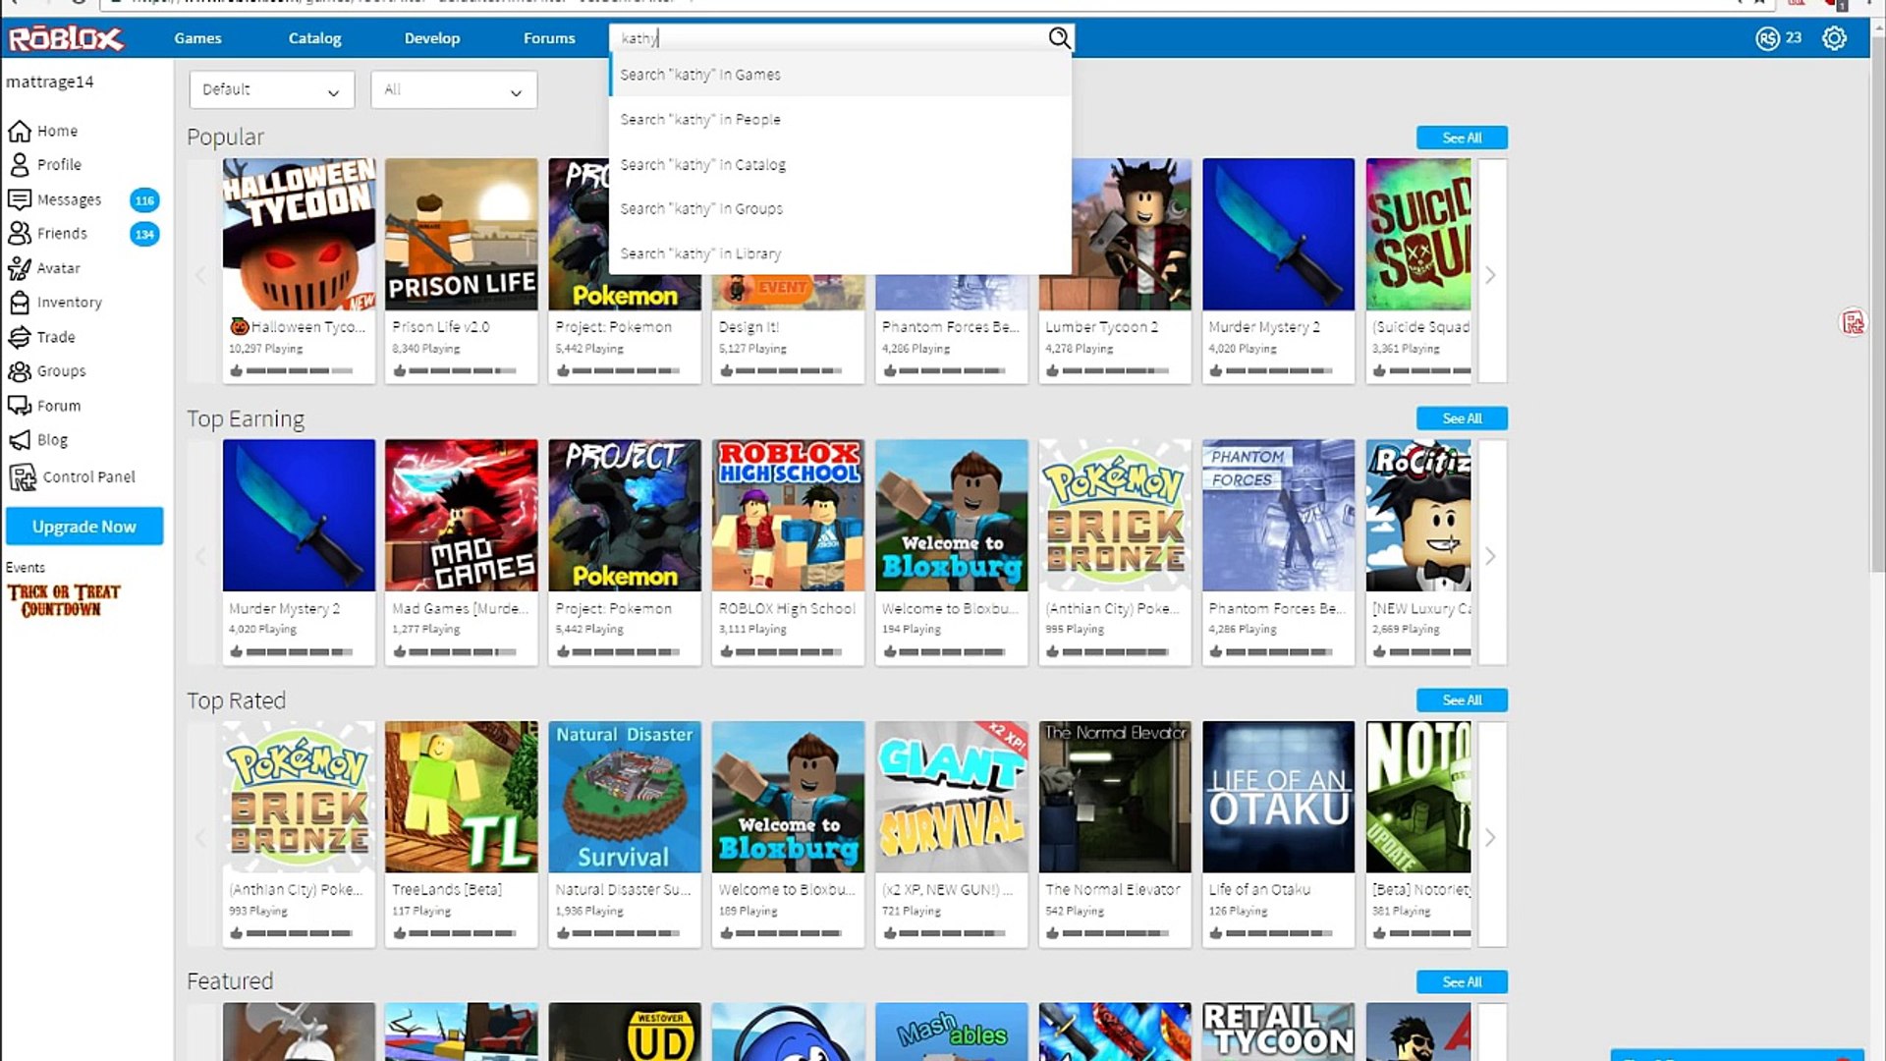Click thumbs-up icon under Murder Mystery 2 in Popular
Viewport: 1886px width, 1061px height.
[1216, 370]
